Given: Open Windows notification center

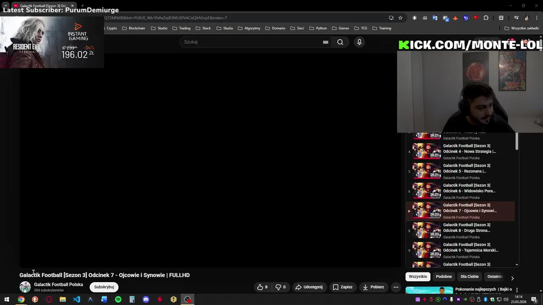Looking at the screenshot, I should [x=534, y=299].
